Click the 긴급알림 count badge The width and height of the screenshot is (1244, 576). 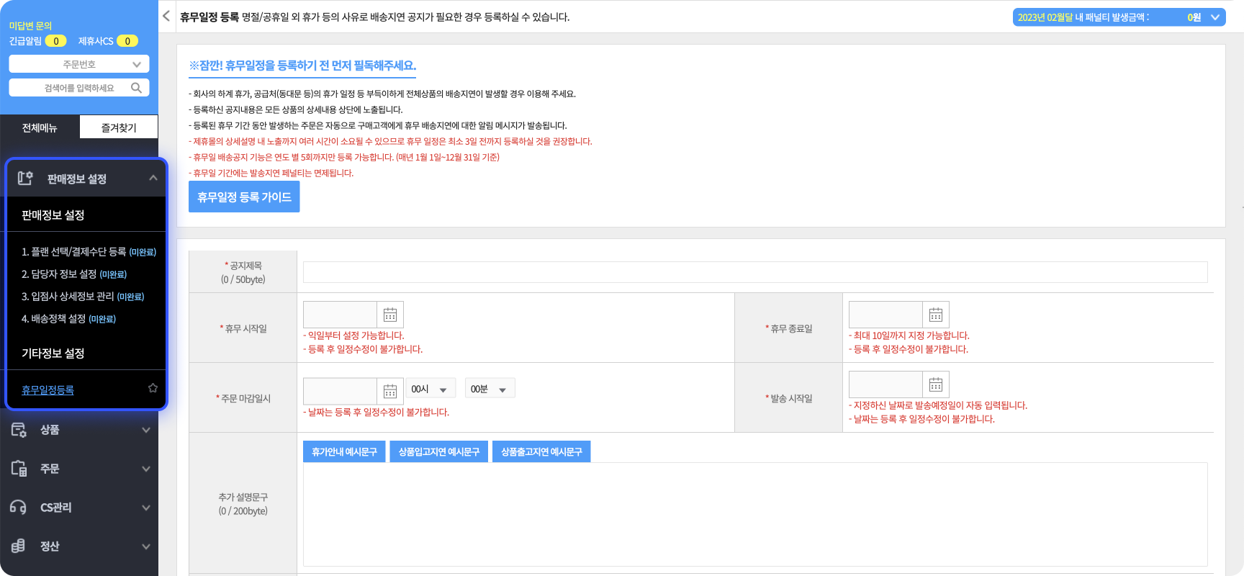(55, 41)
